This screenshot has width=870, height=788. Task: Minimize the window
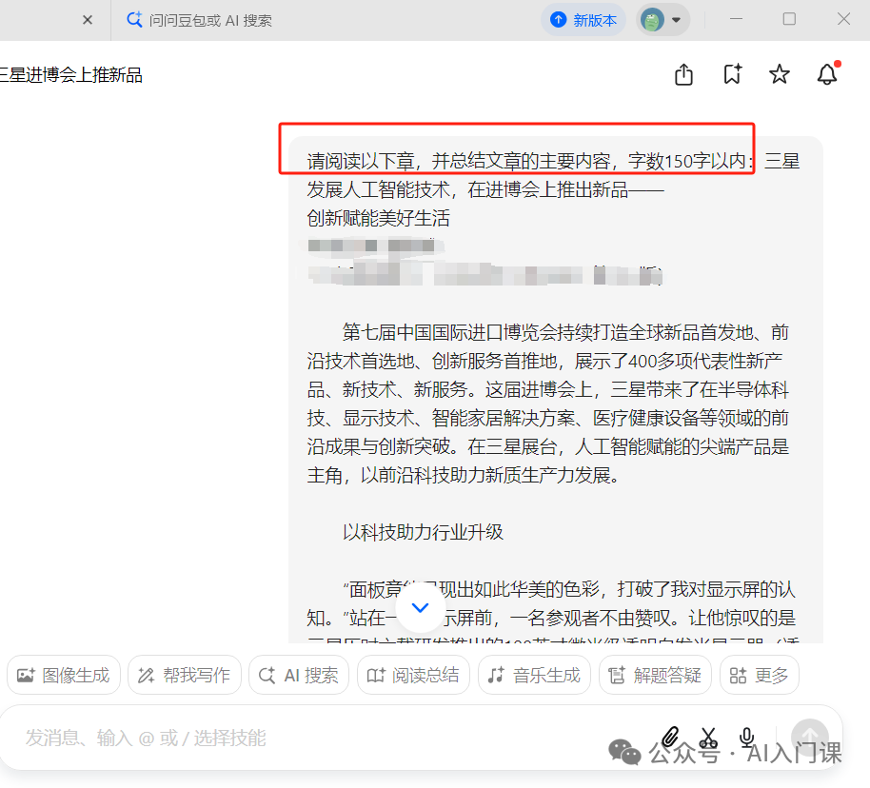(x=737, y=19)
